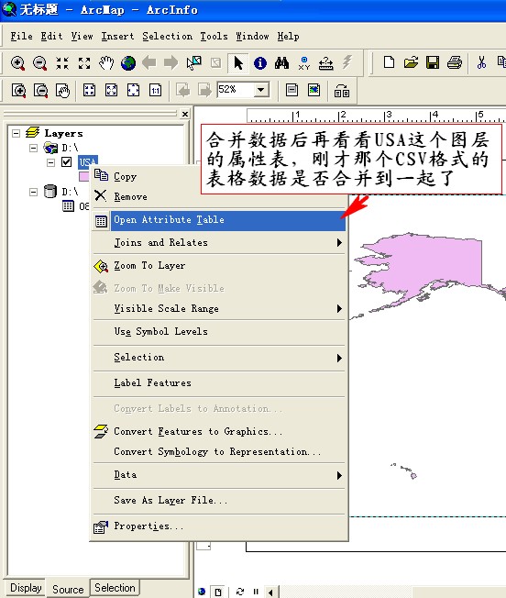The height and width of the screenshot is (598, 506).
Task: Click the Change Layout icon
Action: coord(341,91)
